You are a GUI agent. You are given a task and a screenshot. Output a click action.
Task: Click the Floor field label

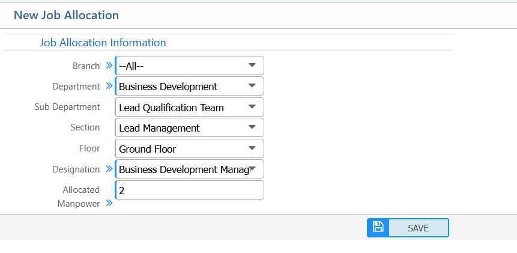[89, 148]
